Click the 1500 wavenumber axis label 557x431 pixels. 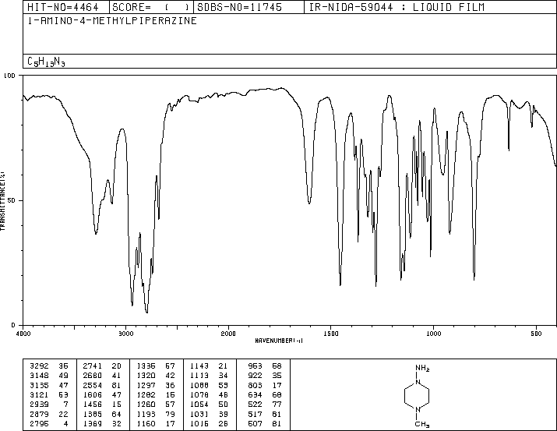coord(331,334)
